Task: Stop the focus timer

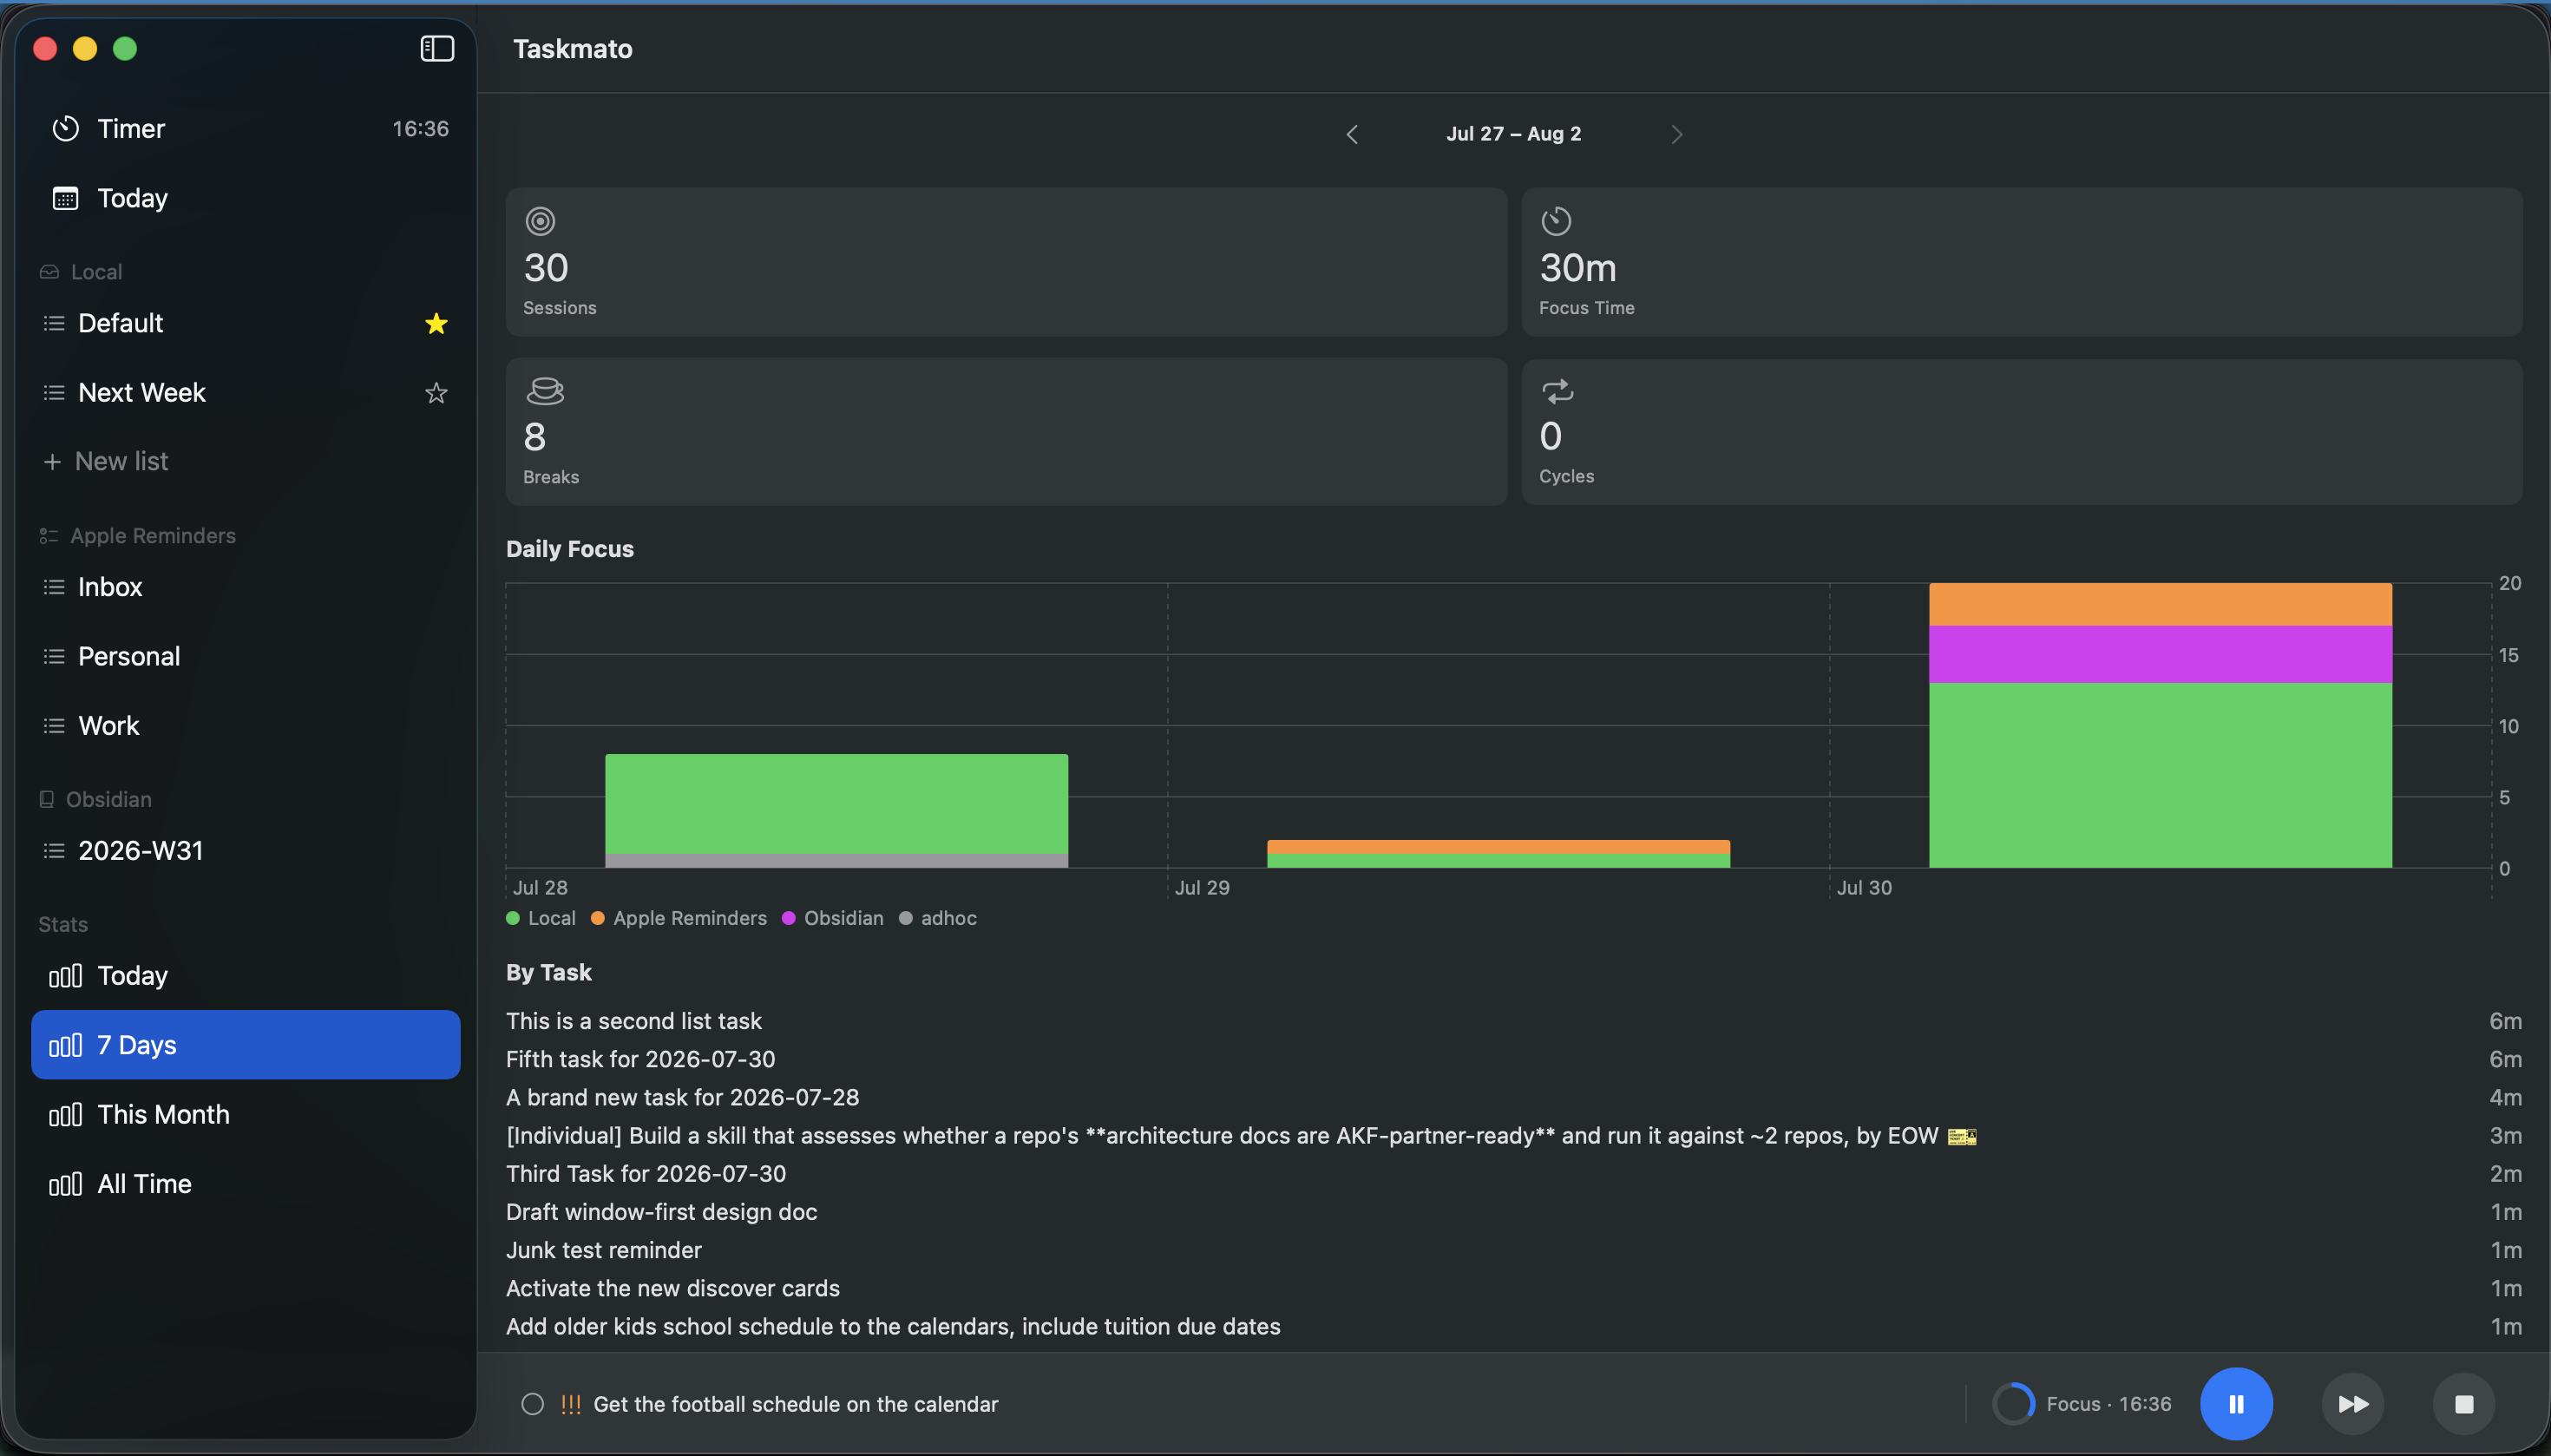Action: pos(2464,1404)
